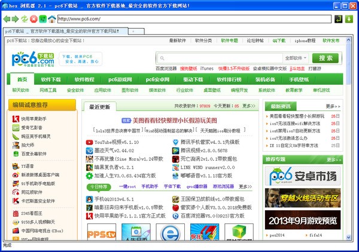Click the browser forward arrow
This screenshot has height=252, width=359.
(x=15, y=19)
